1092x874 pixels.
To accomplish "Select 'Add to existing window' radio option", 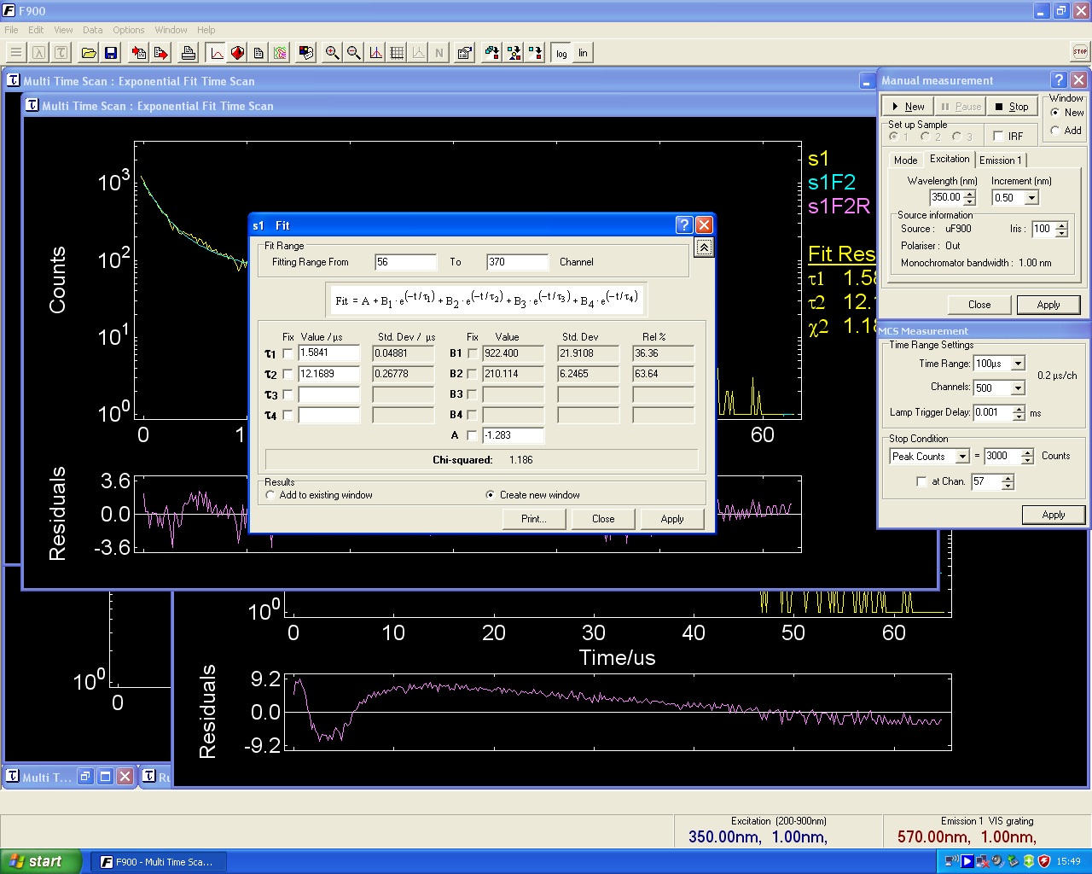I will click(x=270, y=495).
